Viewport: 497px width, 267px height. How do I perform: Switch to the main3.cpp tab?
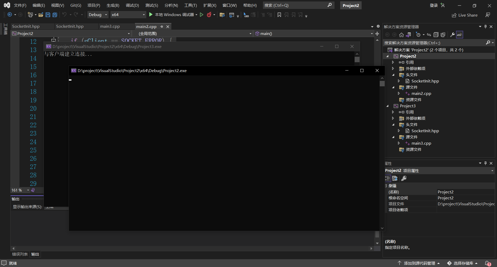[x=110, y=26]
